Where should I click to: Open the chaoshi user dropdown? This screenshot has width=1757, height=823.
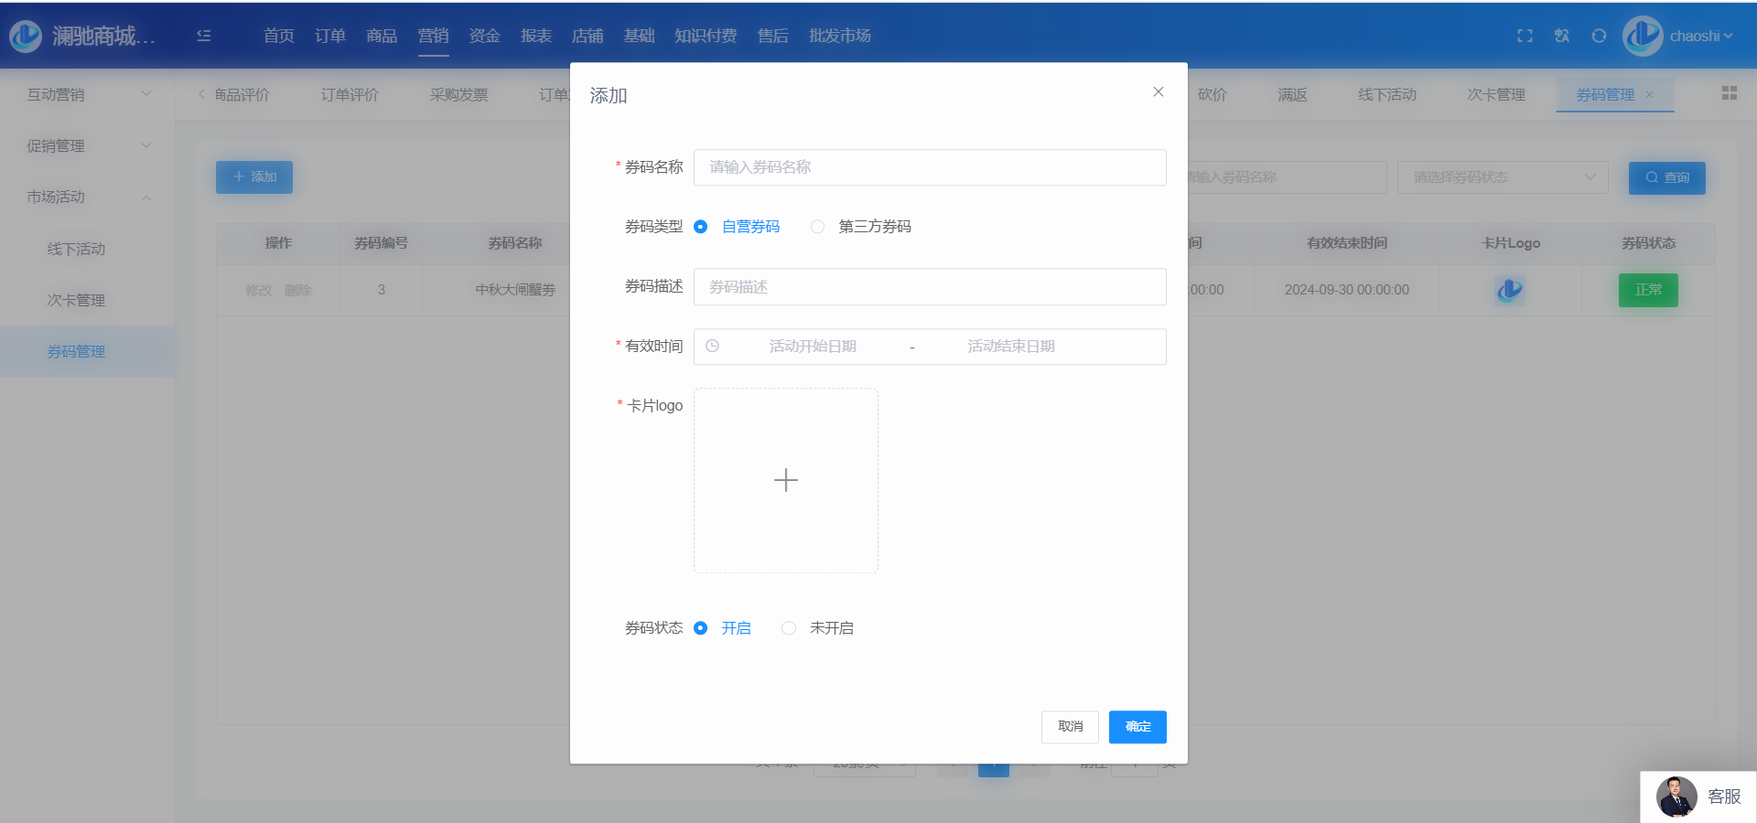pyautogui.click(x=1699, y=36)
